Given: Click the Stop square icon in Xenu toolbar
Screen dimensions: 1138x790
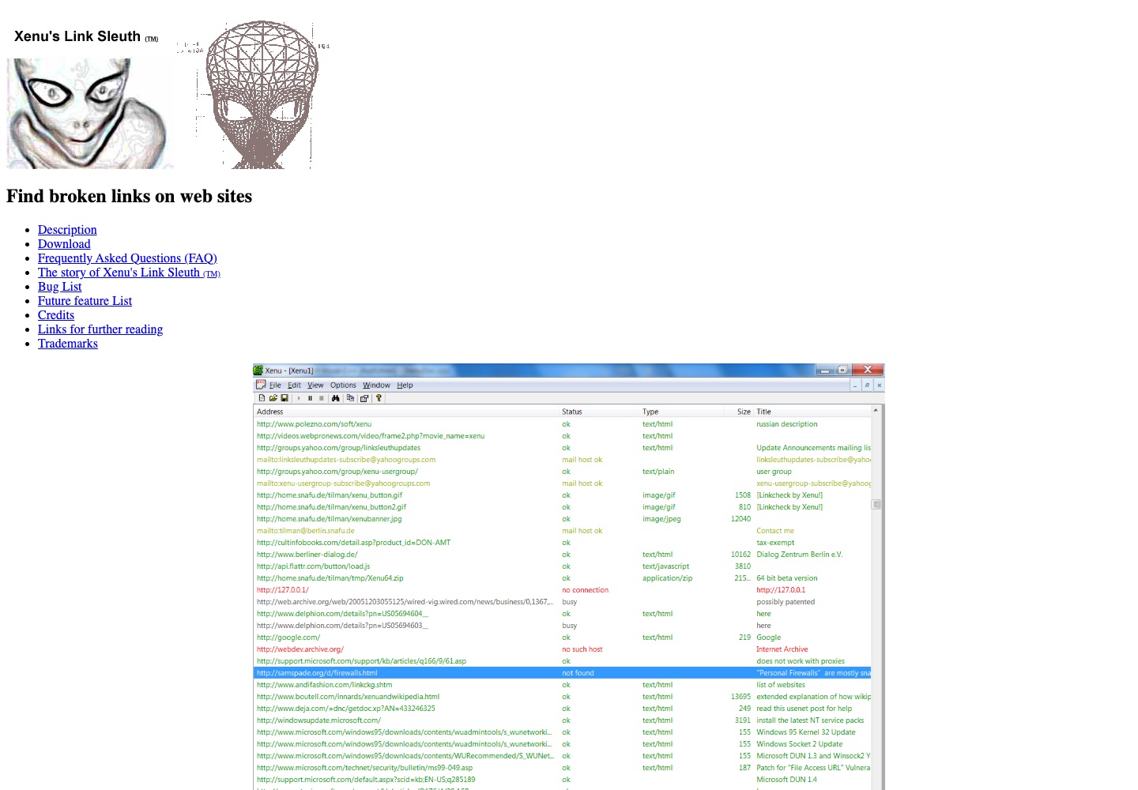Looking at the screenshot, I should click(322, 398).
